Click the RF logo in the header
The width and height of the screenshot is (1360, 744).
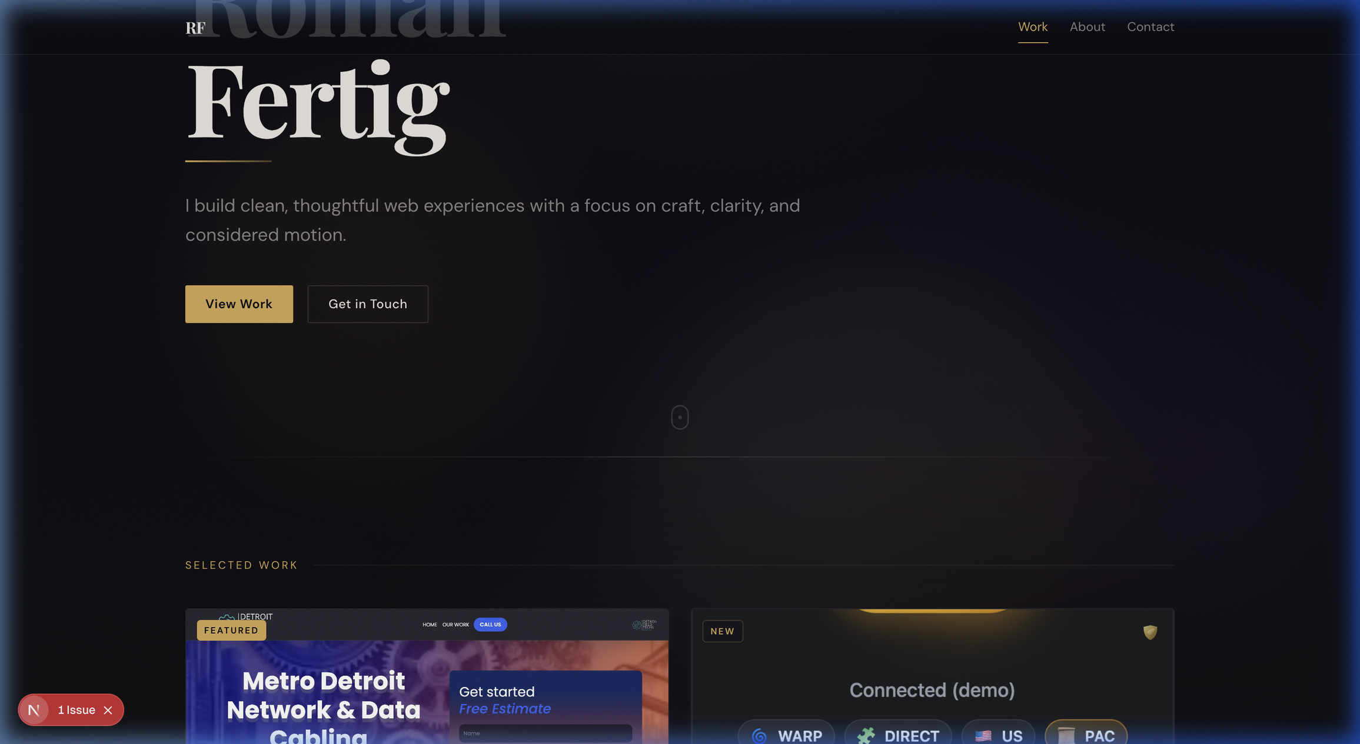(x=195, y=28)
